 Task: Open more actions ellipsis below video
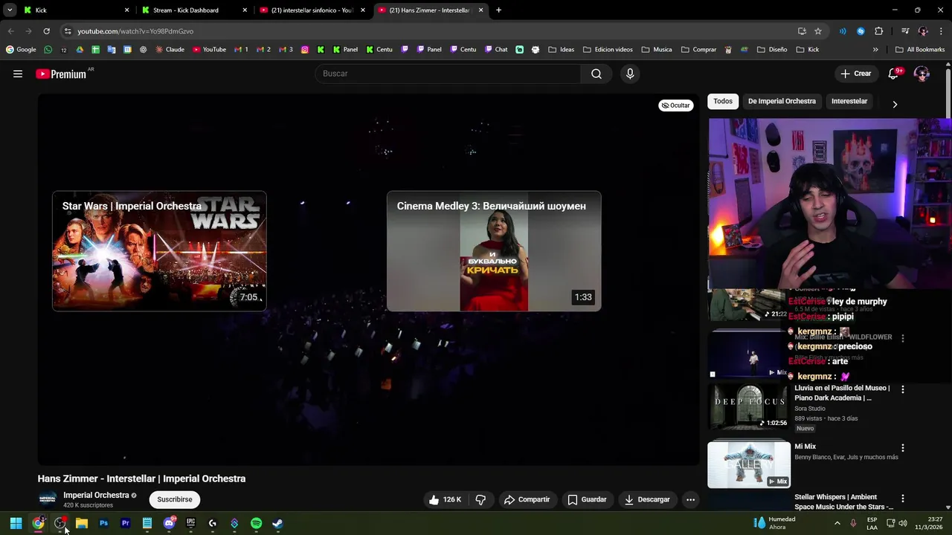point(690,499)
